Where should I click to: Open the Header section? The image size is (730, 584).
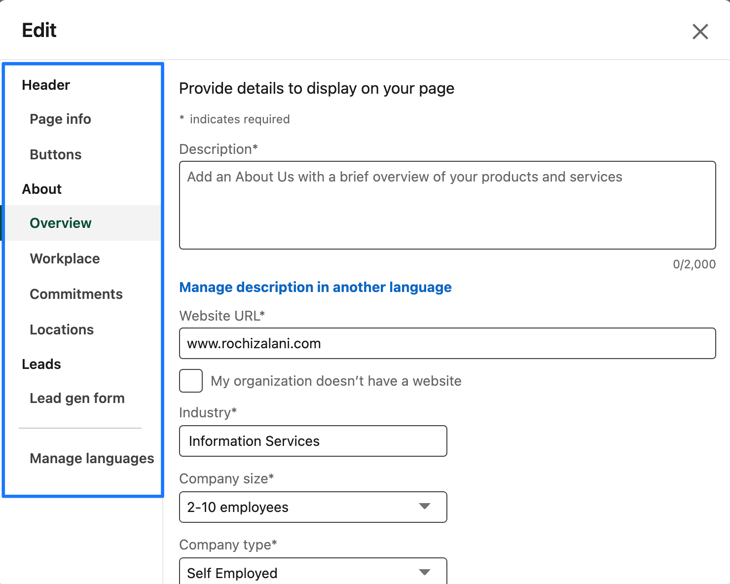(45, 85)
